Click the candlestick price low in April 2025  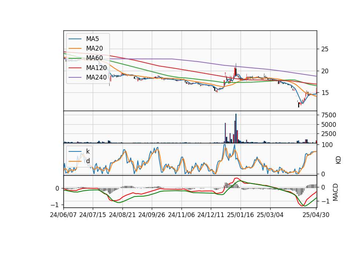(x=298, y=105)
